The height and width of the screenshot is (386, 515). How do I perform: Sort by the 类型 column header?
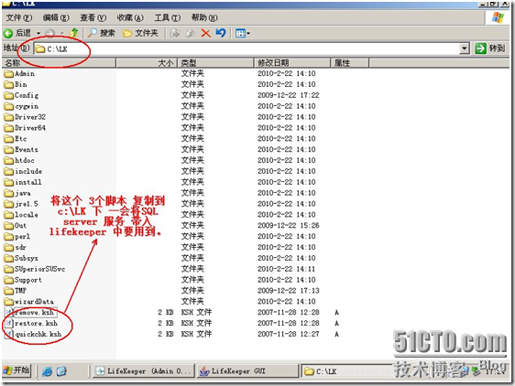click(x=215, y=62)
